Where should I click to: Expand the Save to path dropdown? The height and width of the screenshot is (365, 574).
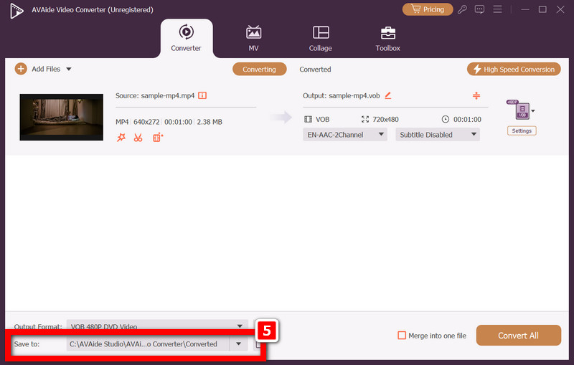[x=239, y=343]
